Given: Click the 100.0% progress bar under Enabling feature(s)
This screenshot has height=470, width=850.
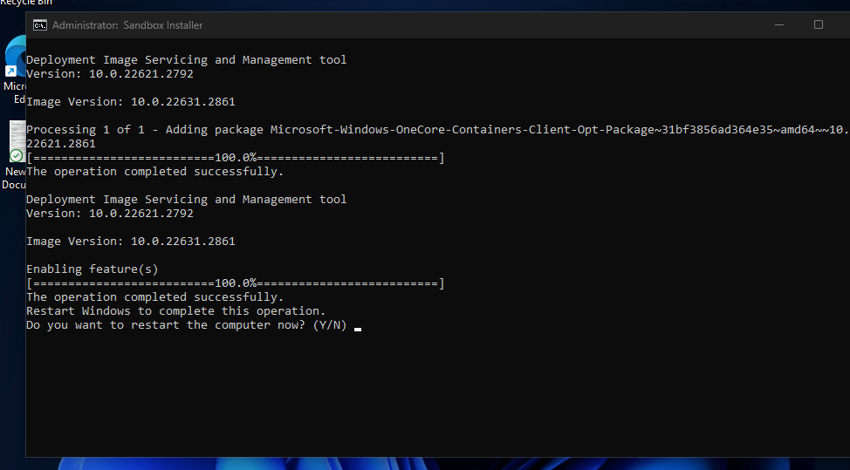Looking at the screenshot, I should (x=236, y=283).
